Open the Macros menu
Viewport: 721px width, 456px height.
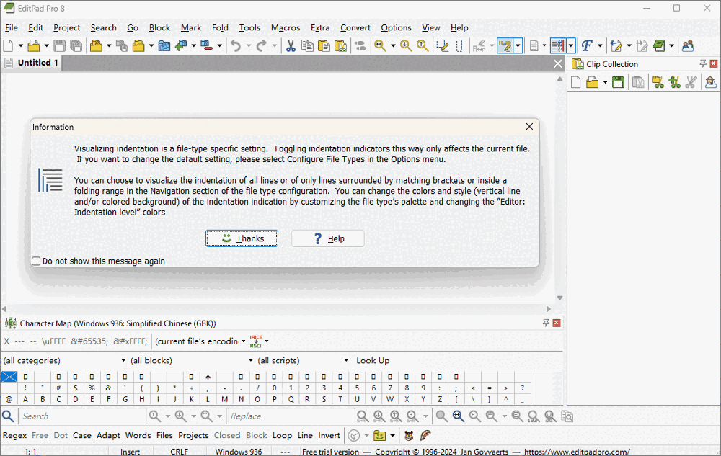(286, 27)
